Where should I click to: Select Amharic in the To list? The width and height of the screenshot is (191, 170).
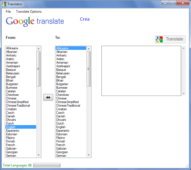[x=71, y=55]
